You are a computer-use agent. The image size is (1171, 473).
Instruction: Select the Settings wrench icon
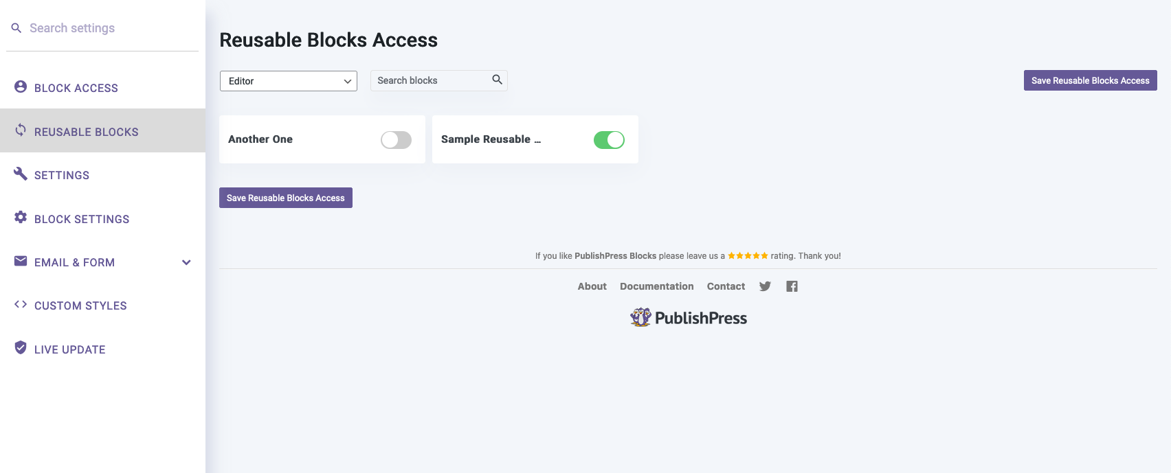[x=20, y=174]
